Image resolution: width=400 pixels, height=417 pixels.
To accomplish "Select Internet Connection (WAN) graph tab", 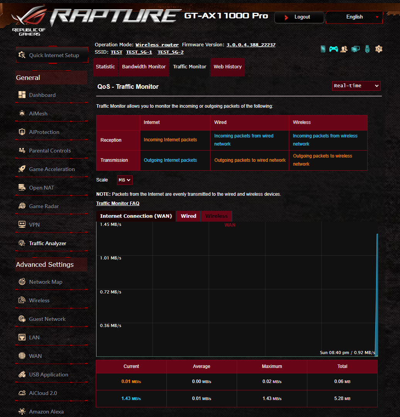I will pyautogui.click(x=136, y=216).
